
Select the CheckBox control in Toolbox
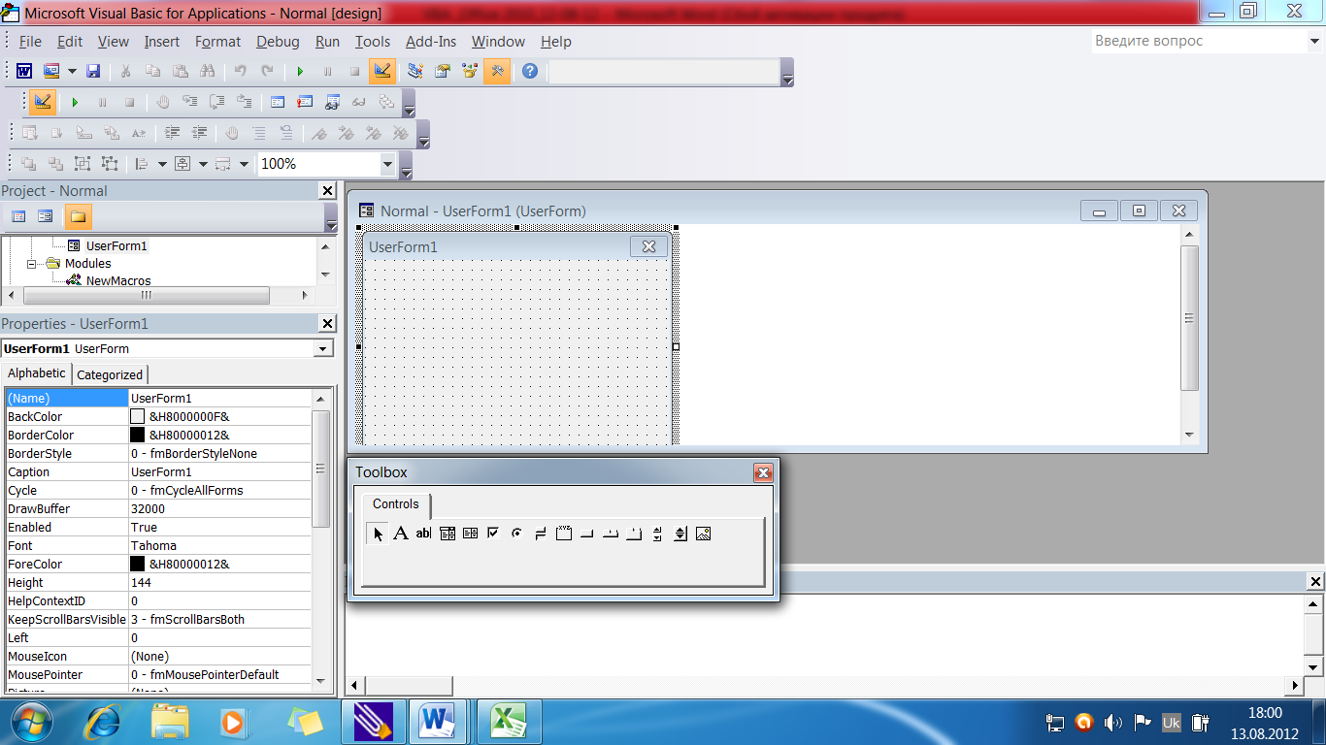[x=494, y=533]
